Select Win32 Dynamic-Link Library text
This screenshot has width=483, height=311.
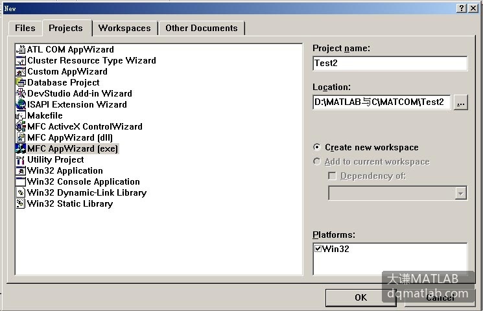(x=87, y=193)
